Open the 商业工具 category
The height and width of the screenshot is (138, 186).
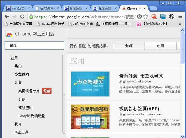point(21,132)
